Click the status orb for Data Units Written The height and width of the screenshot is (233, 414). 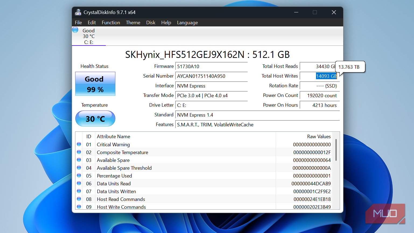[79, 191]
